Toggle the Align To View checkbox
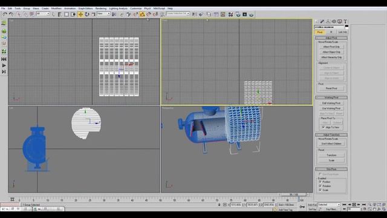This screenshot has width=387, height=218. click(x=324, y=127)
